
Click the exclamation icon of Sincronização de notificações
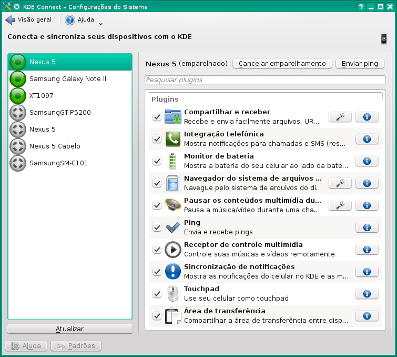tap(172, 272)
